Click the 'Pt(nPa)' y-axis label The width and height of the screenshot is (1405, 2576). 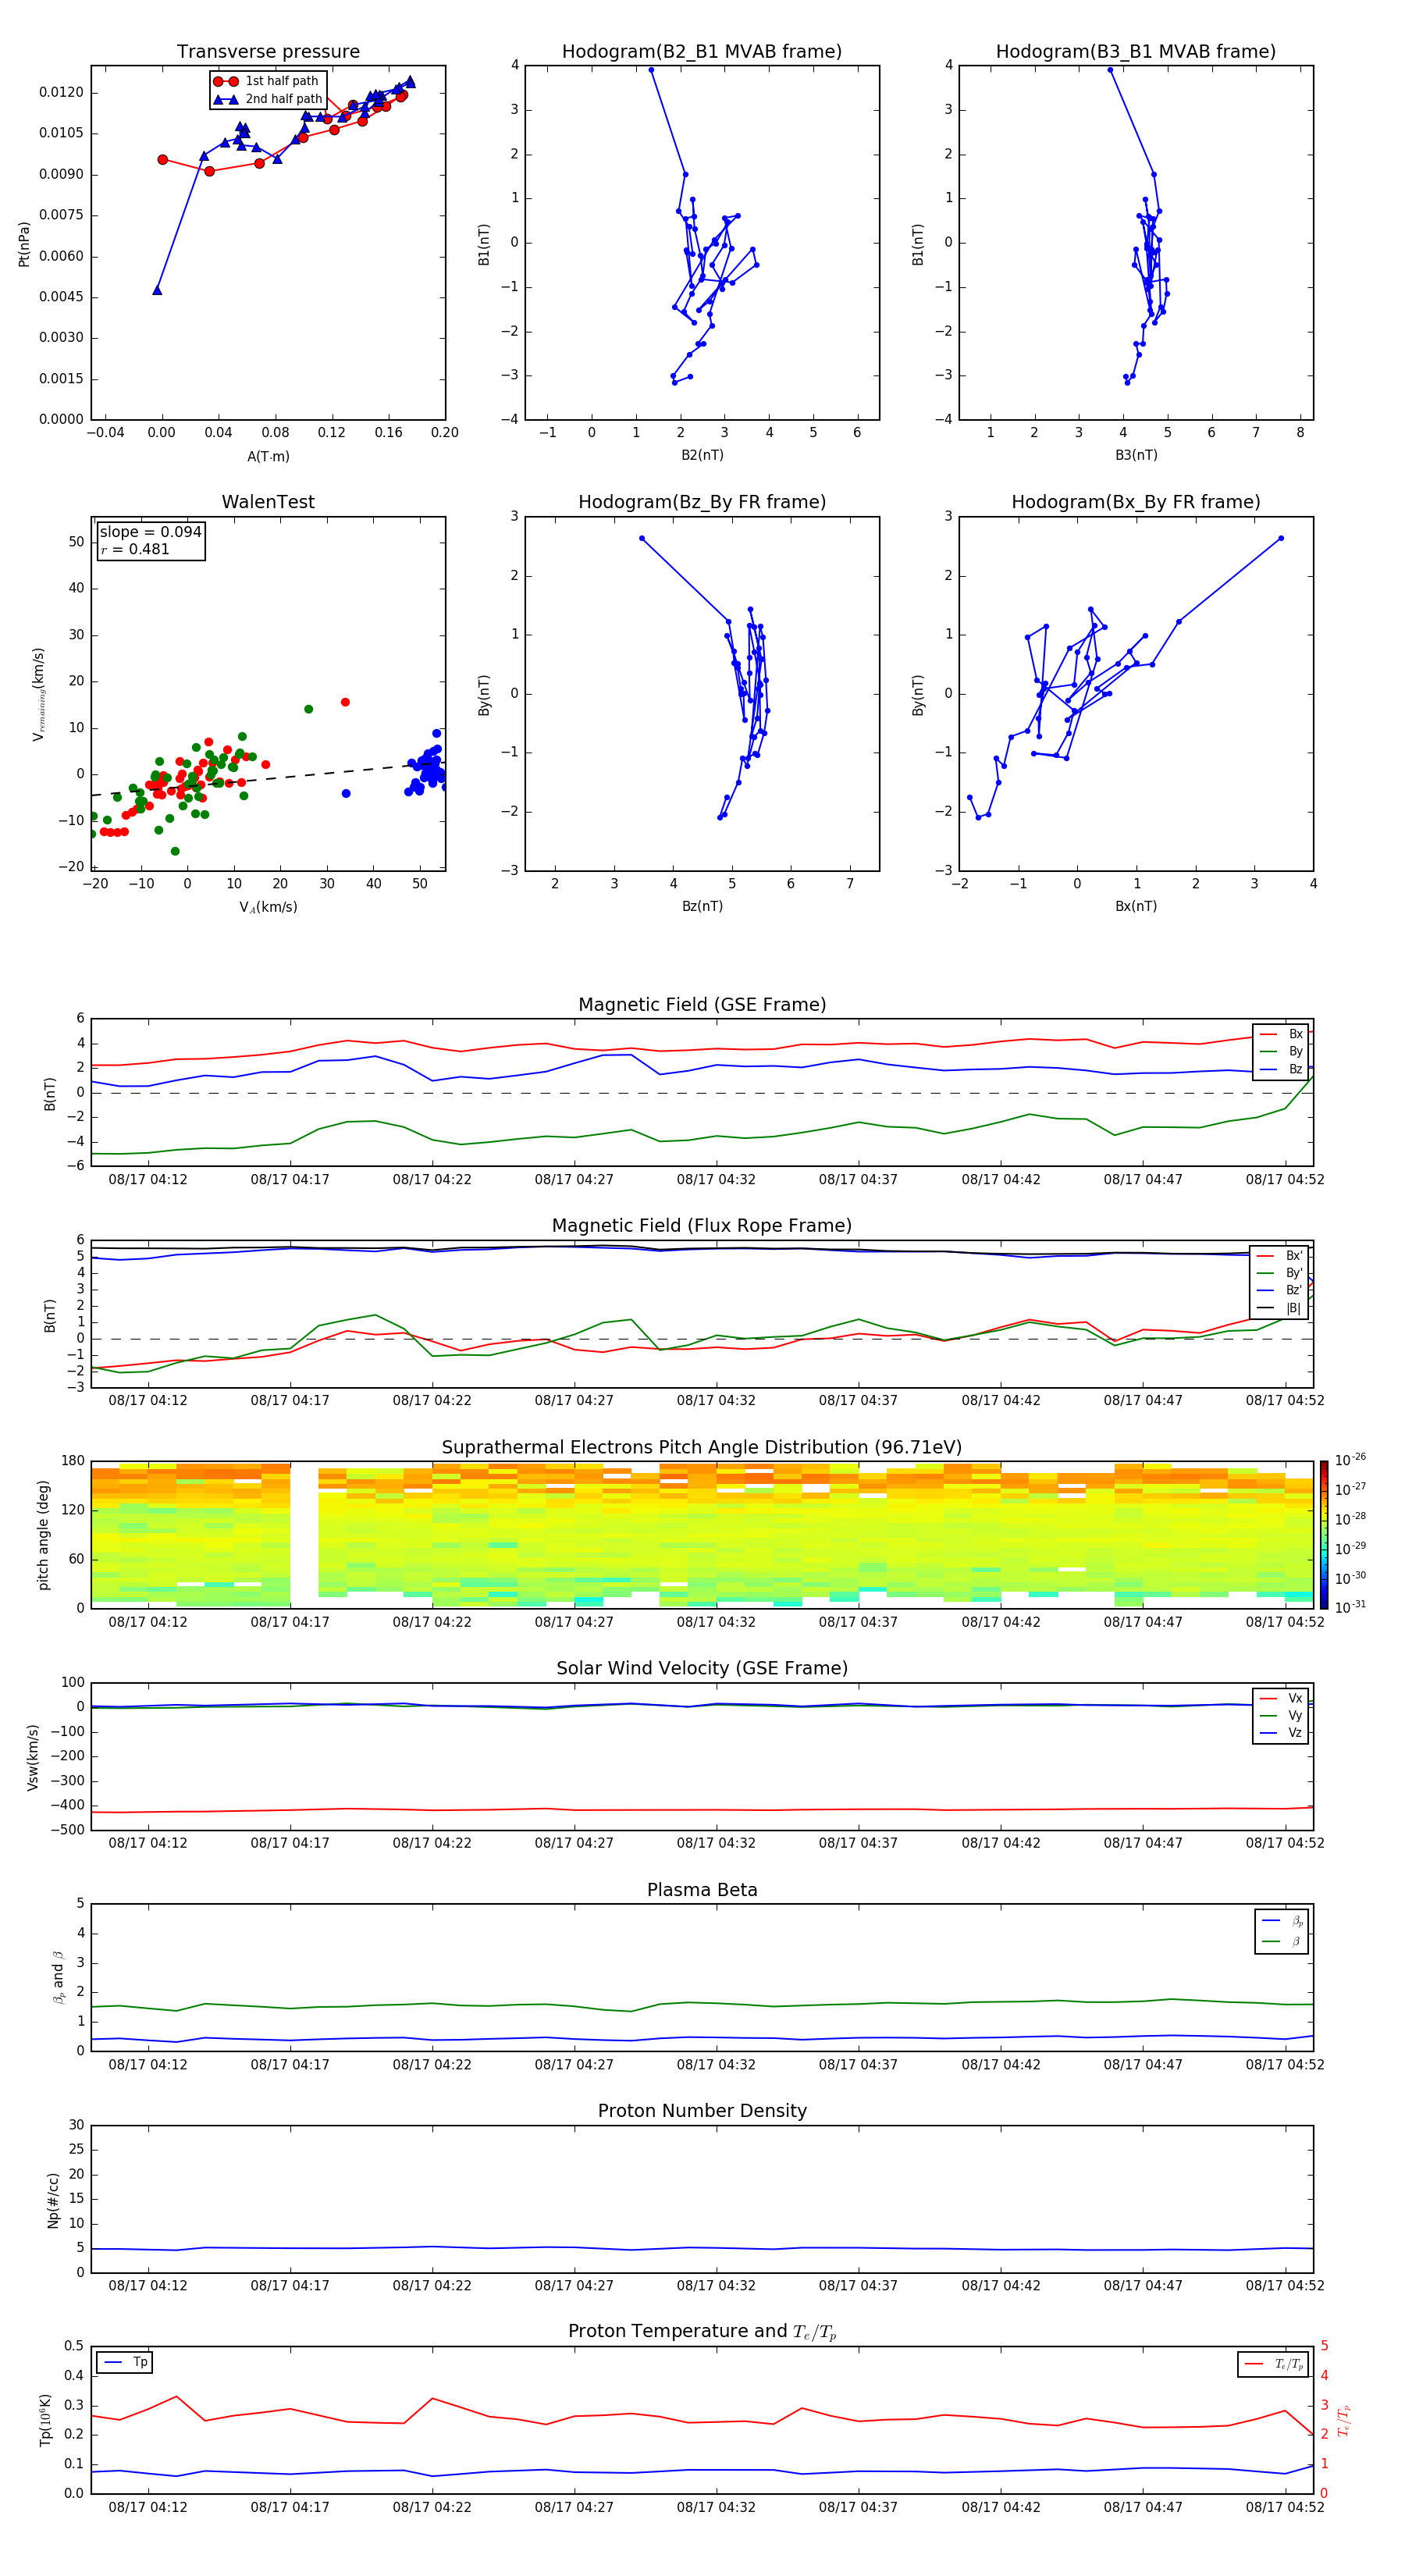[24, 244]
